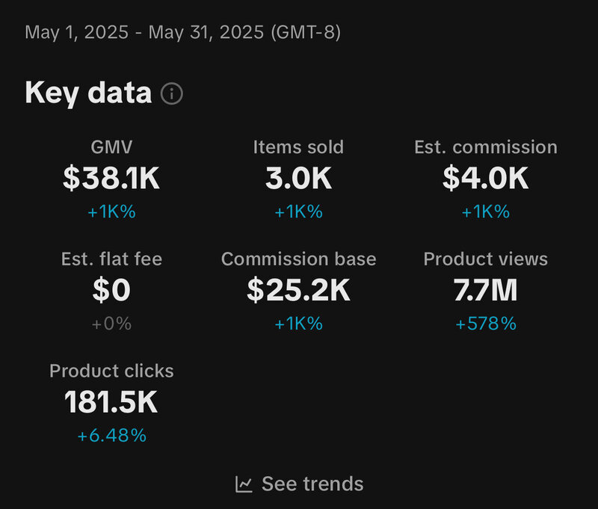Click the Est. commission +1K% change
This screenshot has height=509, width=598.
(485, 212)
